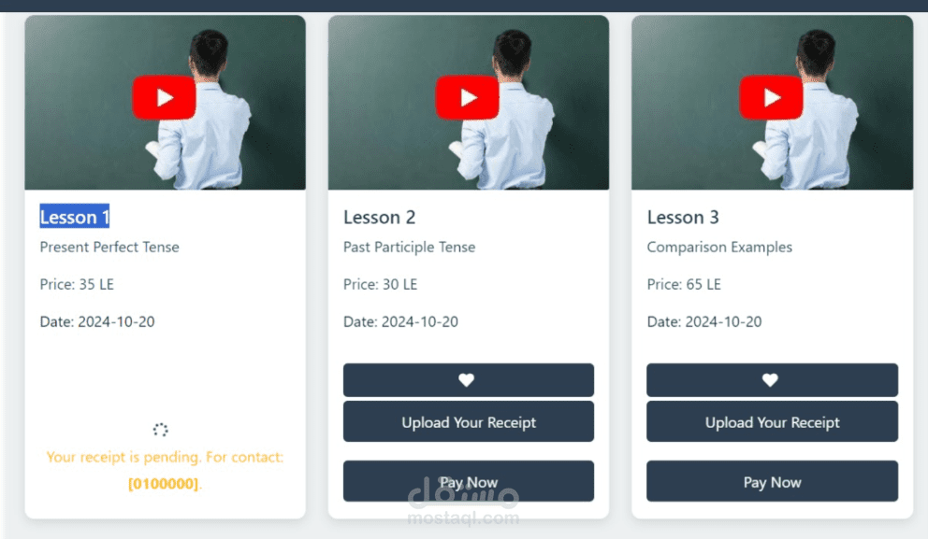
Task: Click the receipt pending status message
Action: [x=165, y=458]
